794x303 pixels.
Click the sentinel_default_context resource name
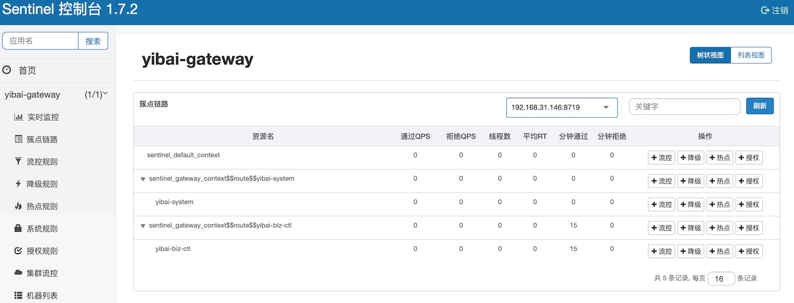coord(183,155)
